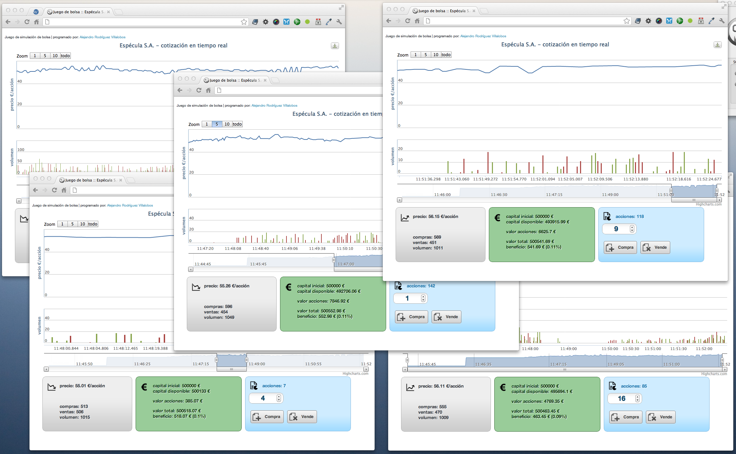Viewport: 736px width, 454px height.
Task: Click camera lens extension icon in top-right browser
Action: click(x=659, y=21)
